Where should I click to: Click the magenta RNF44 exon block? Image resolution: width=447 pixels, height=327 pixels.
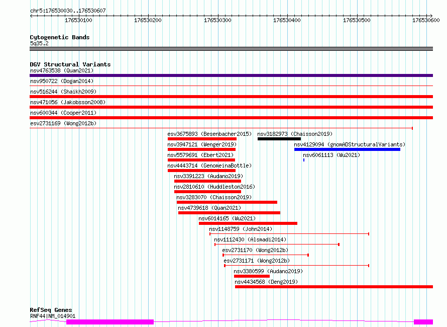(x=110, y=322)
